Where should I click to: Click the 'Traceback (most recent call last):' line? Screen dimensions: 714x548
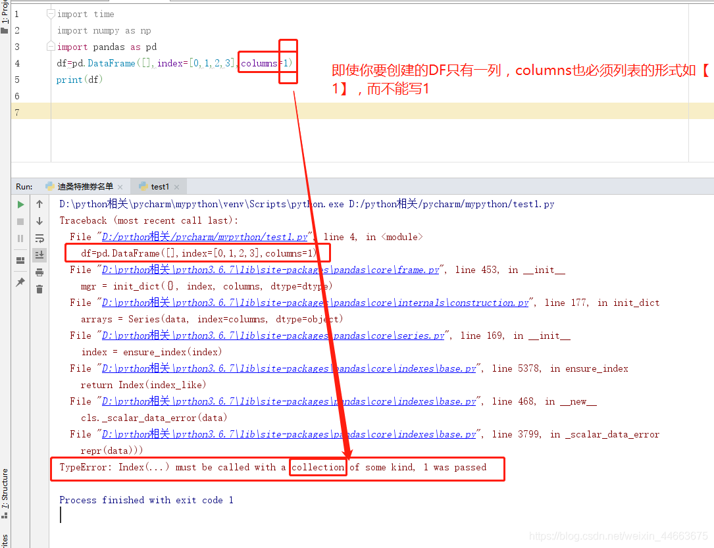pyautogui.click(x=149, y=221)
